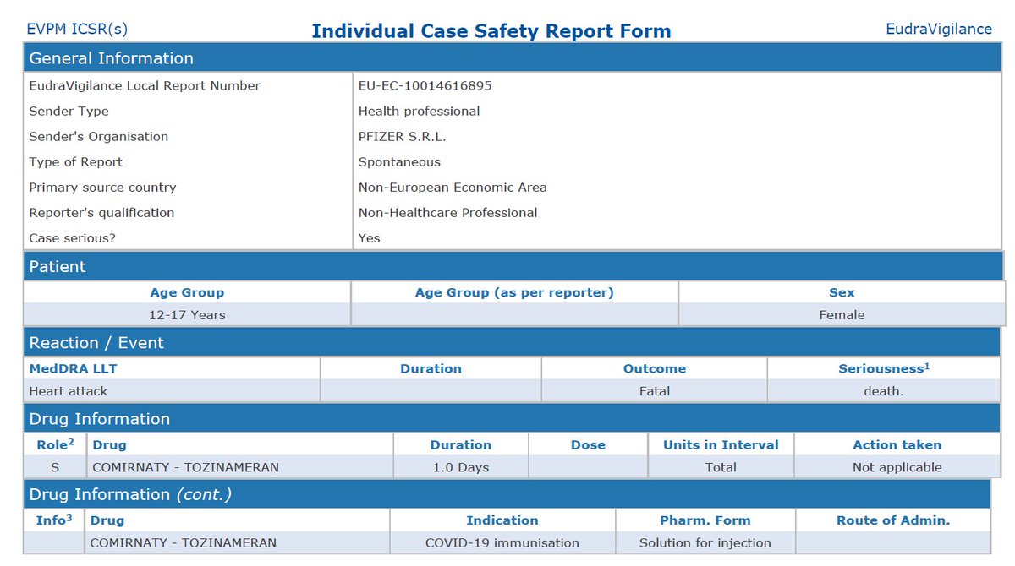Click the Sex column header
This screenshot has width=1015, height=566.
pos(842,292)
